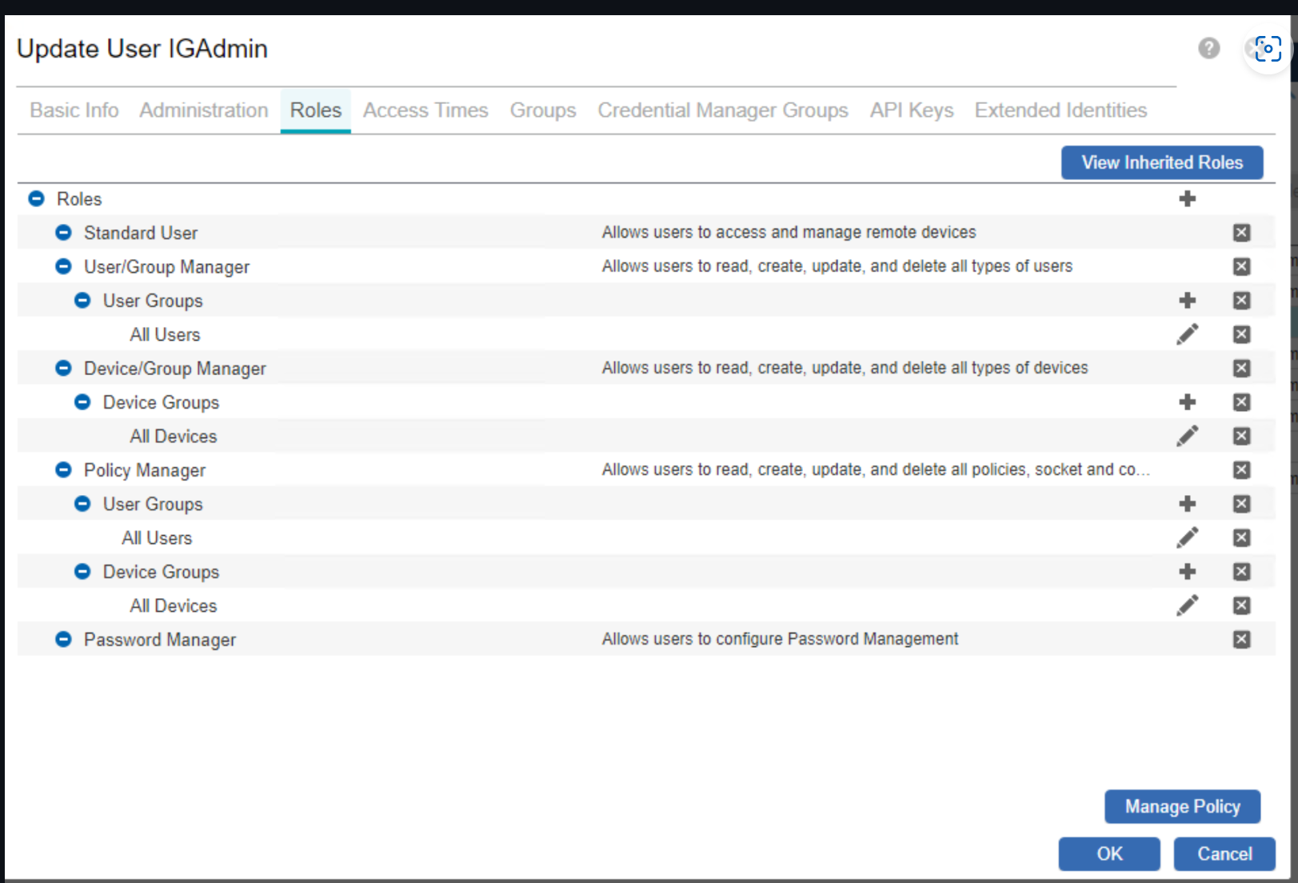This screenshot has height=883, width=1298.
Task: Collapse the Device/Group Manager node
Action: 63,368
